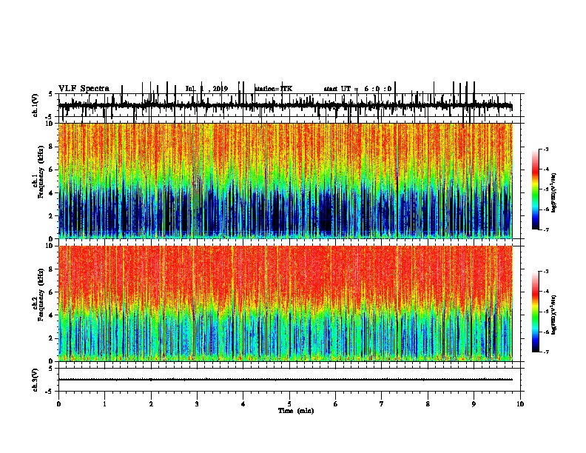The width and height of the screenshot is (586, 453).
Task: Click the "VLF Spectra" plot title
Action: pos(84,89)
